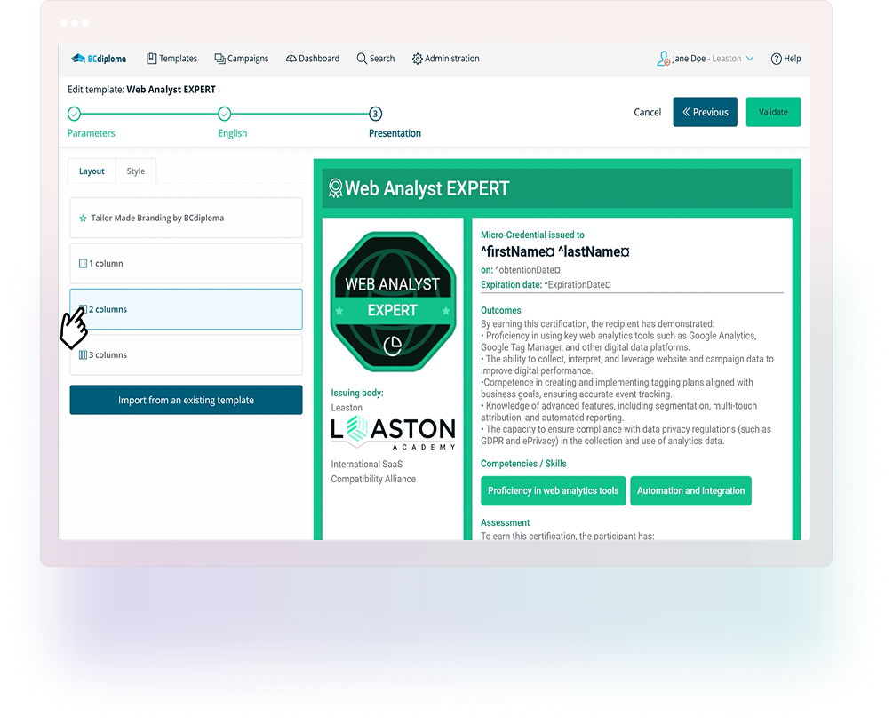
Task: Go to Parameters step
Action: (75, 114)
